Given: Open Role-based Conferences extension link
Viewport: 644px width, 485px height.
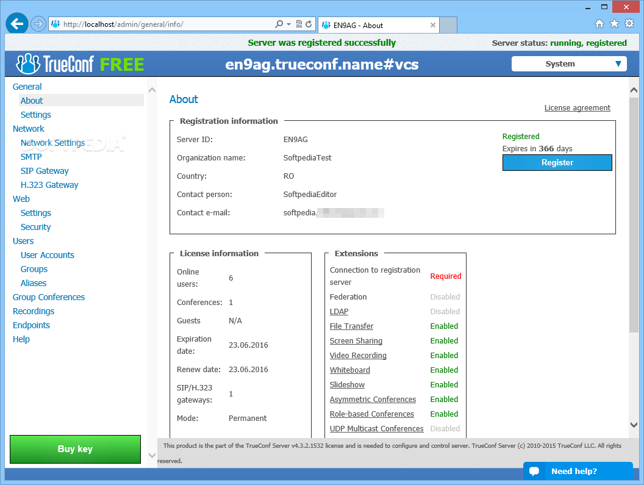Looking at the screenshot, I should coord(371,414).
